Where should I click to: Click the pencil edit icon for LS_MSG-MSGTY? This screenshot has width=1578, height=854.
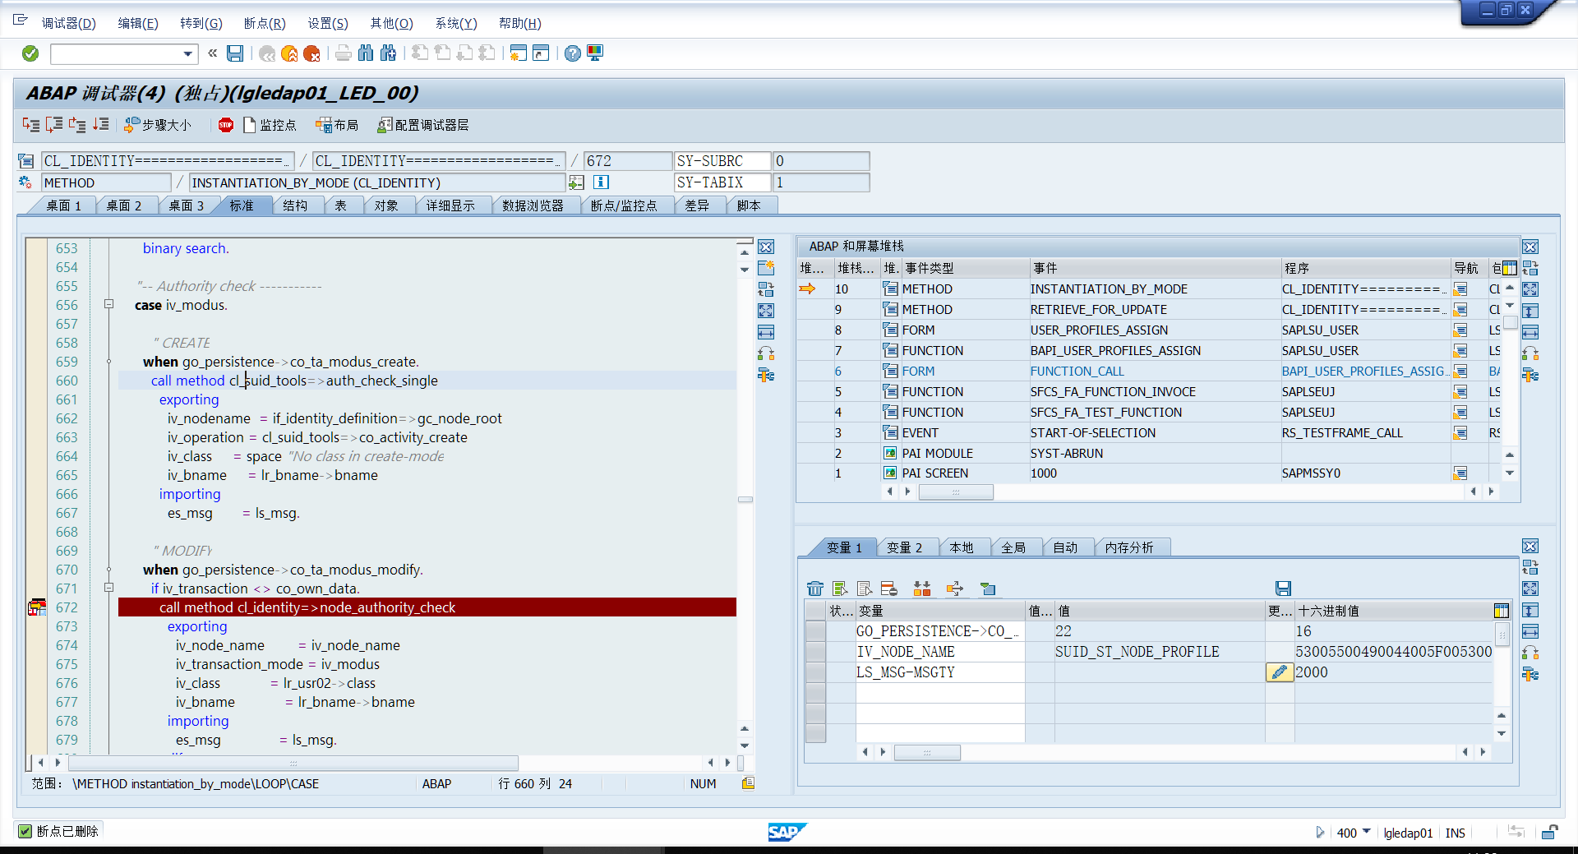[1279, 672]
